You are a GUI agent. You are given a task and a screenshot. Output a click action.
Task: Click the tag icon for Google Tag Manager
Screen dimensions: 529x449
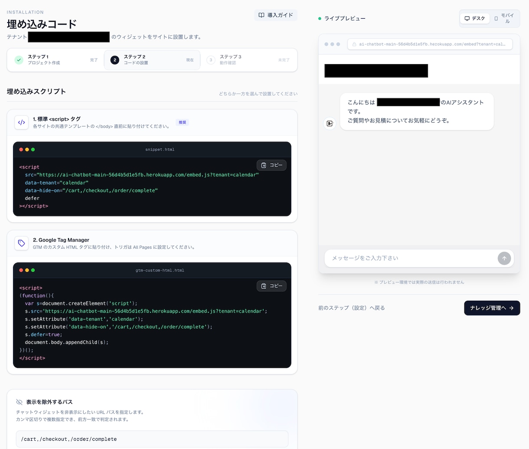point(22,243)
